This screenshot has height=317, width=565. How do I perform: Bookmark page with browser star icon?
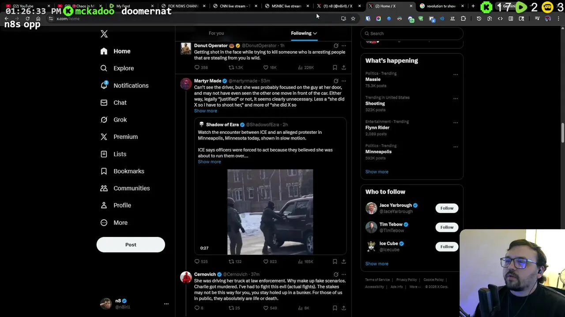click(x=353, y=18)
